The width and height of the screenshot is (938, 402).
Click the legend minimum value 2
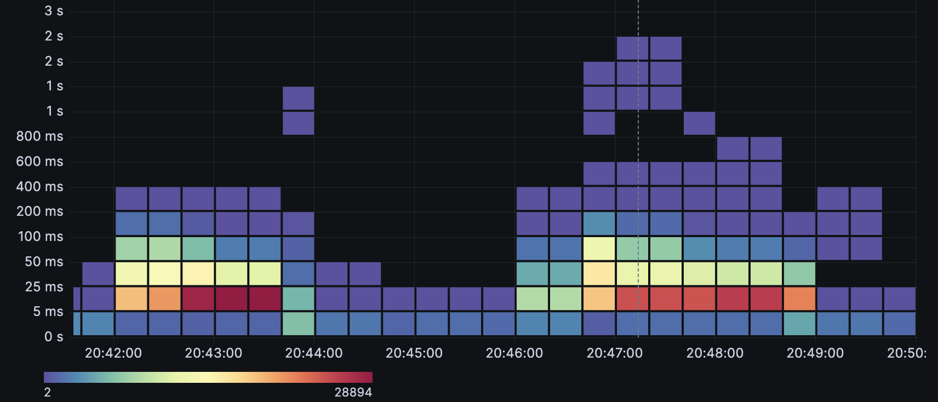click(48, 392)
